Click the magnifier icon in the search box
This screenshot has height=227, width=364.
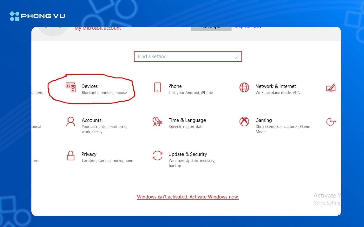[x=237, y=56]
